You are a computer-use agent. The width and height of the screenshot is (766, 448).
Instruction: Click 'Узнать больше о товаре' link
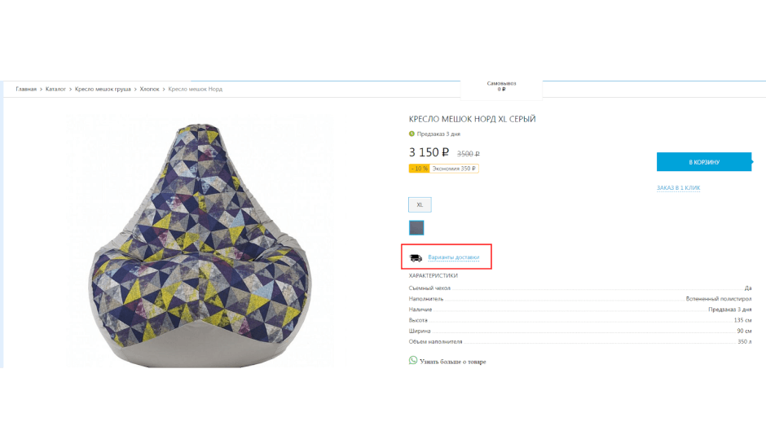click(452, 361)
